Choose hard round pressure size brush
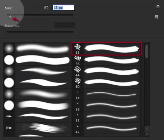 tap(9, 83)
